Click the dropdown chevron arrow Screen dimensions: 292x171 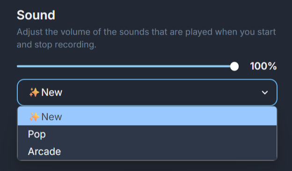point(265,92)
